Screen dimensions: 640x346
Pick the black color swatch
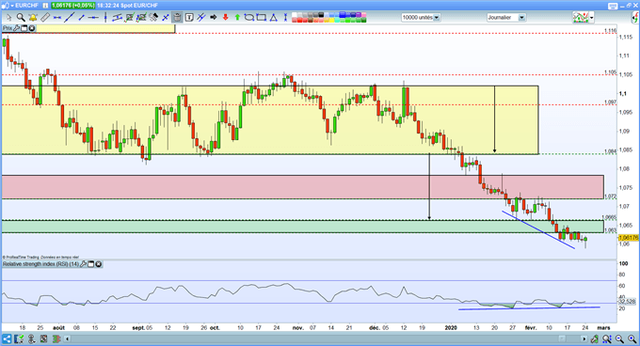coord(321,15)
